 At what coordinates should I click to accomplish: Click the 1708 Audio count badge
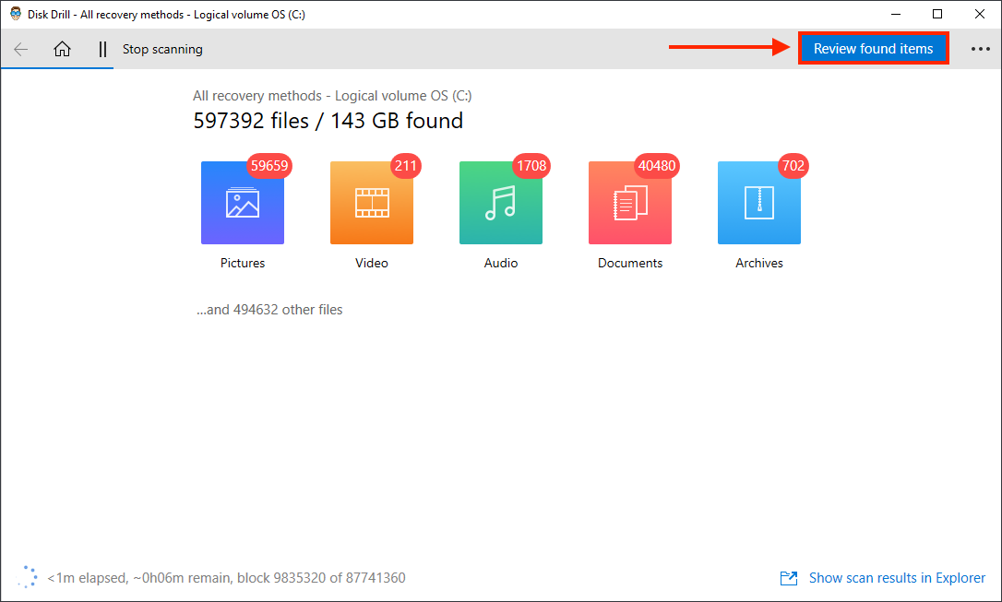tap(531, 166)
